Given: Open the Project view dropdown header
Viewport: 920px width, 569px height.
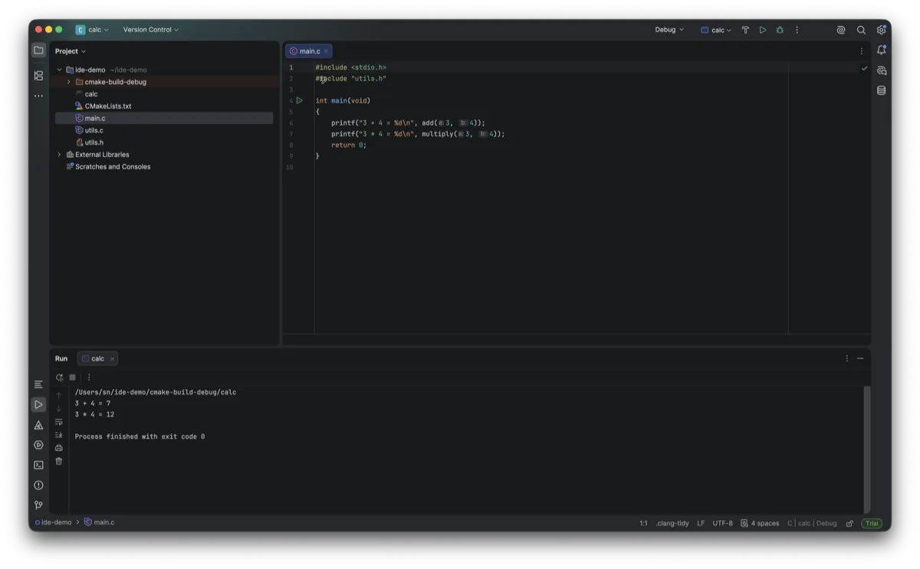Looking at the screenshot, I should [71, 51].
